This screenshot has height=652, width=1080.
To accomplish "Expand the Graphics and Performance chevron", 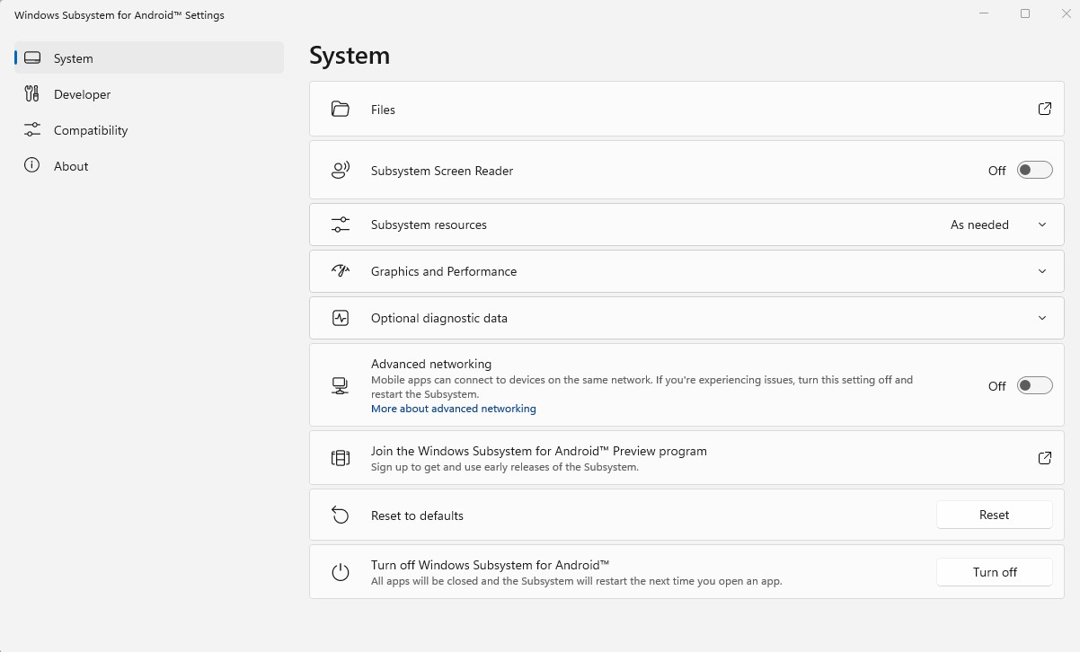I will (x=1042, y=271).
